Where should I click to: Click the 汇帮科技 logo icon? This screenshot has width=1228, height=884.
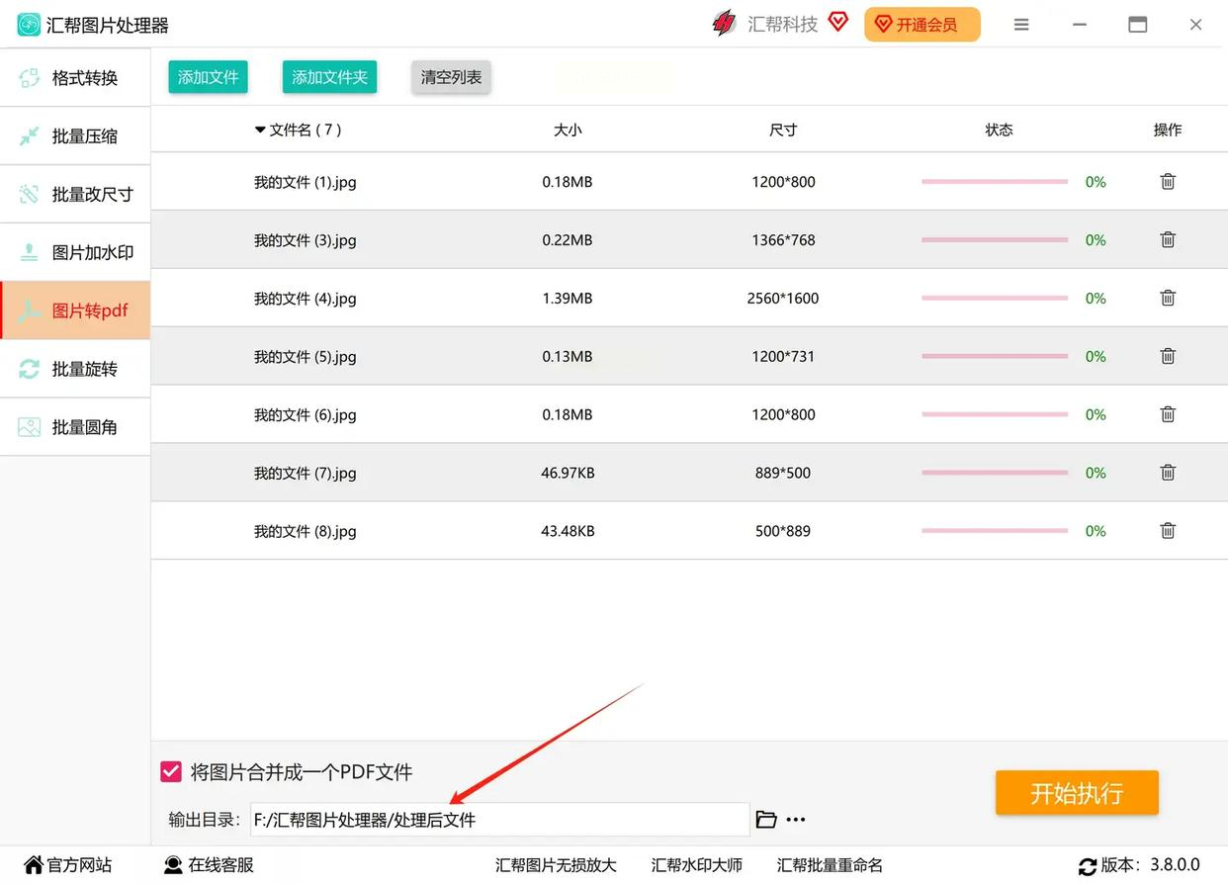point(724,24)
